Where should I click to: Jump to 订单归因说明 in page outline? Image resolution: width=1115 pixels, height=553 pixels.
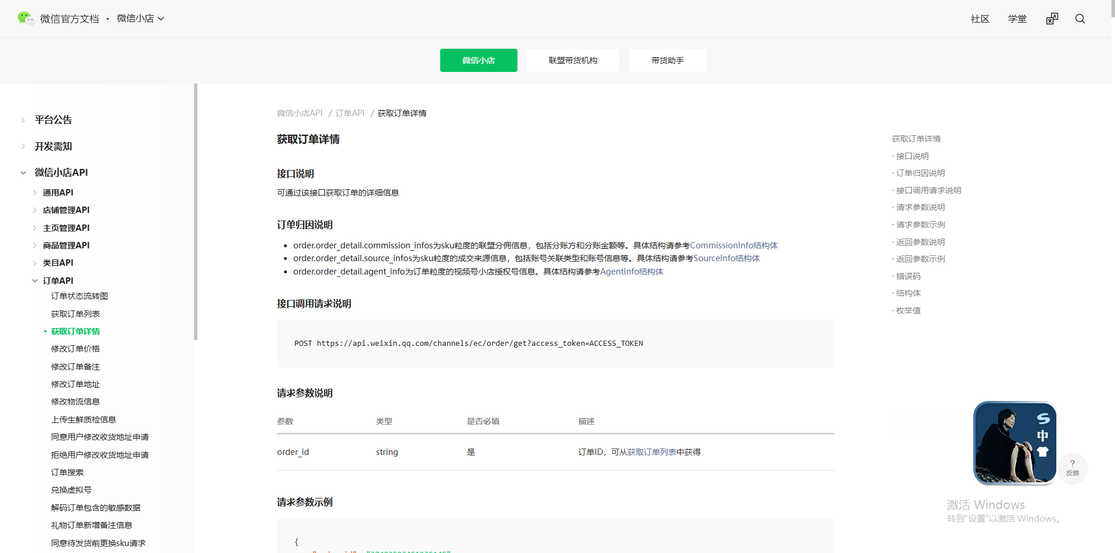[x=920, y=173]
